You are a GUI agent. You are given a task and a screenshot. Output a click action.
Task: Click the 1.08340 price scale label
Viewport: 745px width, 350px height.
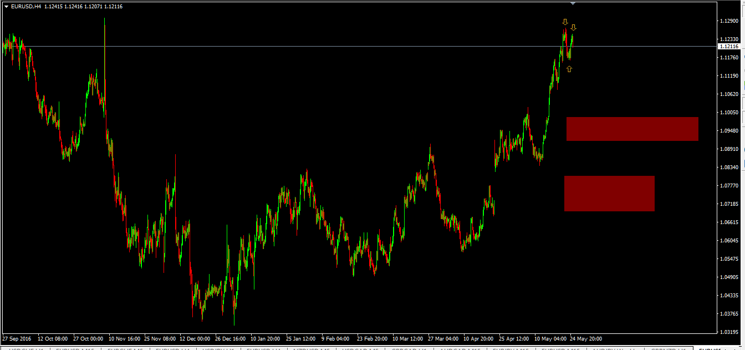[x=728, y=168]
